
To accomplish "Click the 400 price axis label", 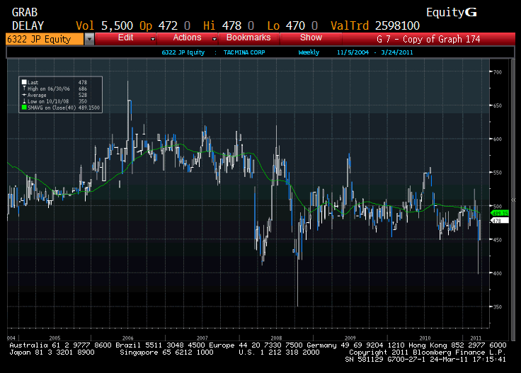I will (x=498, y=273).
